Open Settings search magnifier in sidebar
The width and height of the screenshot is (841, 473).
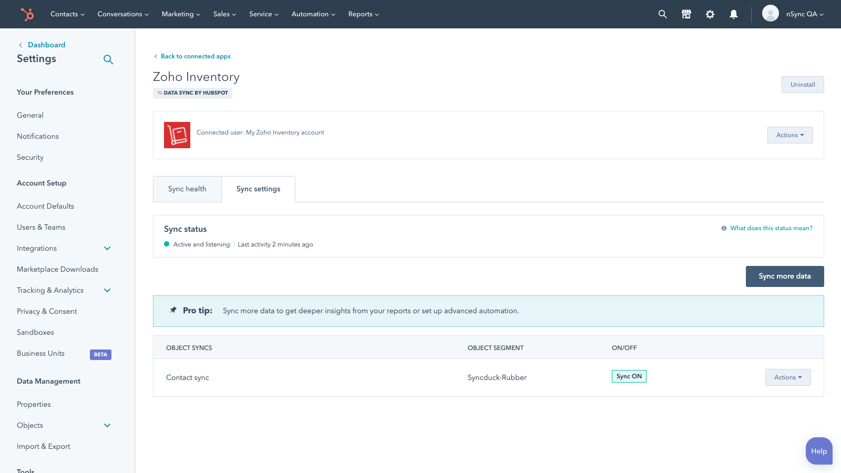[108, 59]
